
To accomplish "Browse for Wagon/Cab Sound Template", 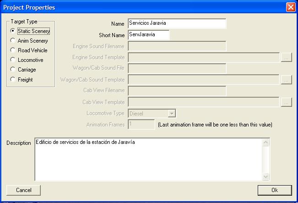I will click(286, 80).
